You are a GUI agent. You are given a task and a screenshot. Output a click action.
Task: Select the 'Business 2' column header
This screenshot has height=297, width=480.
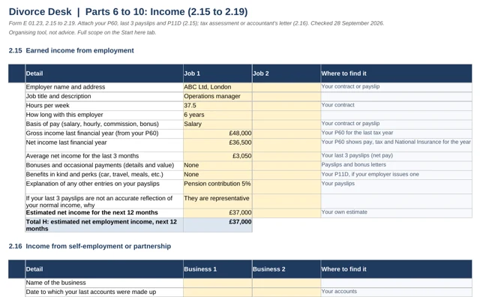[x=286, y=269]
